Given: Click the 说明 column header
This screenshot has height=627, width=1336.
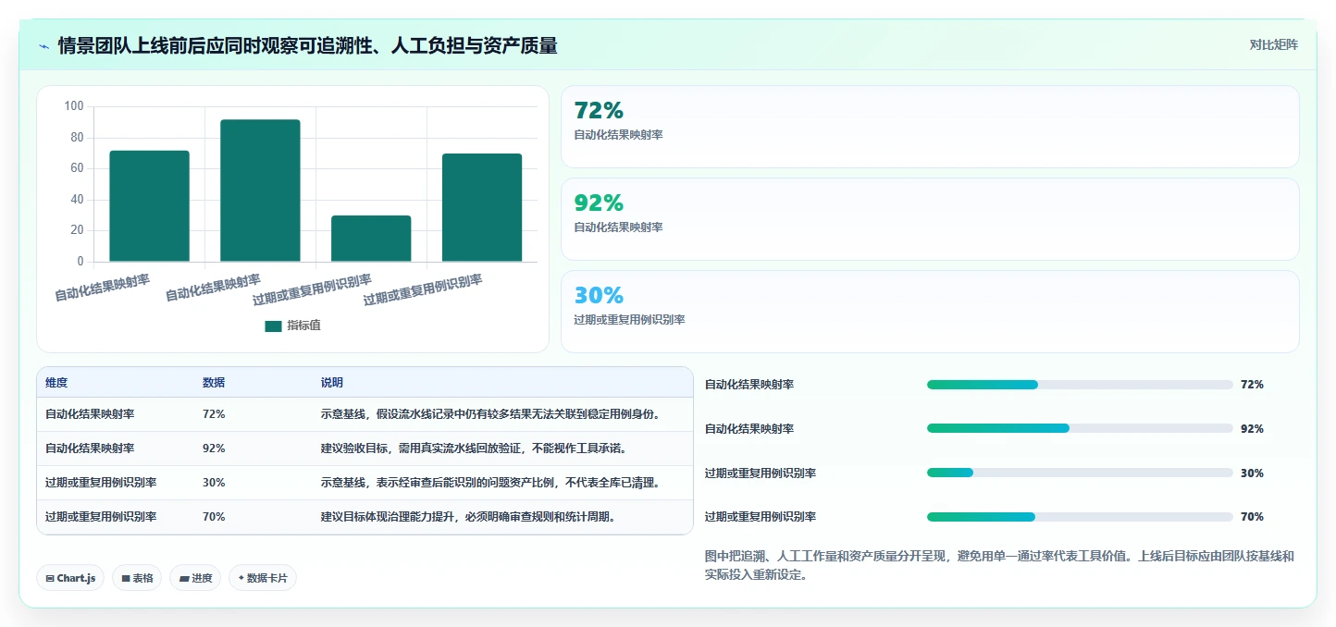Looking at the screenshot, I should point(332,383).
